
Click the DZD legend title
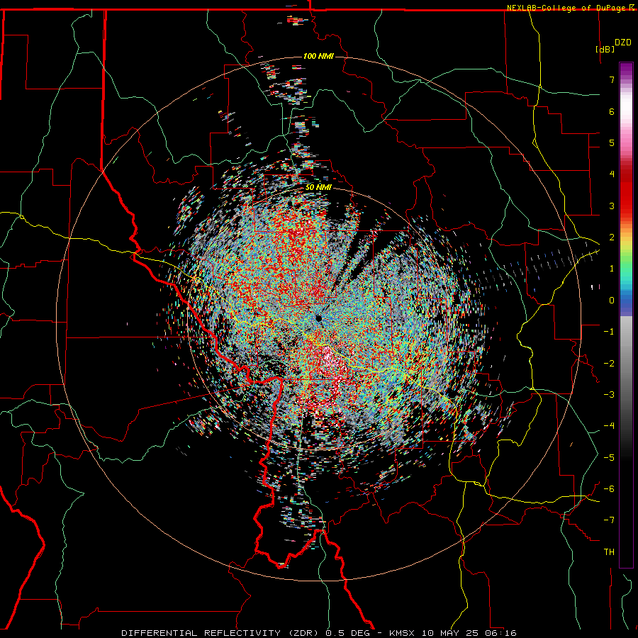coord(623,43)
